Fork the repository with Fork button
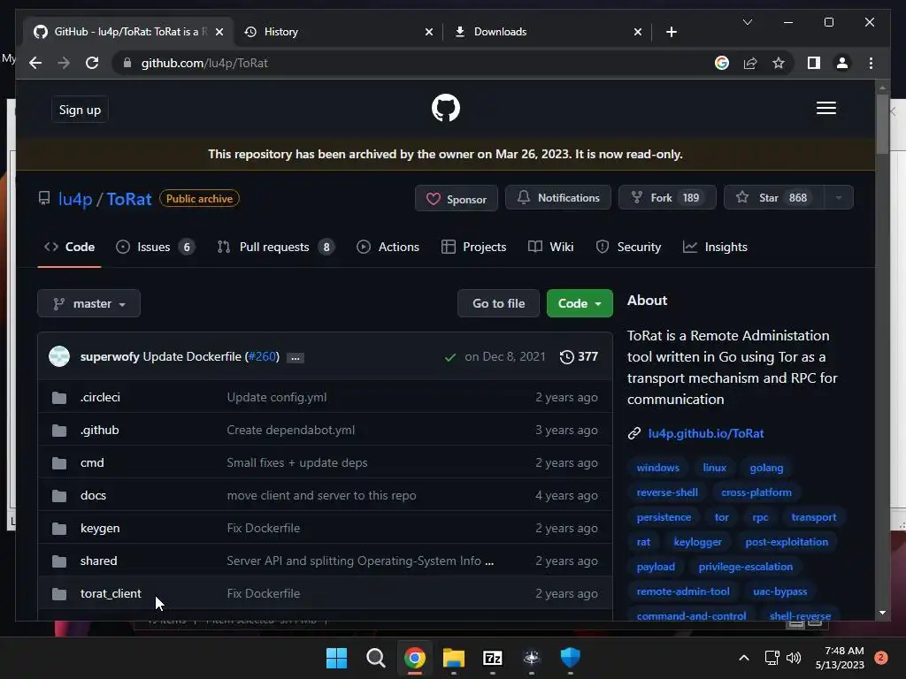The height and width of the screenshot is (679, 906). pos(667,198)
